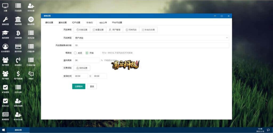Open the 角色管理 graduation cap icon

click(x=5, y=33)
